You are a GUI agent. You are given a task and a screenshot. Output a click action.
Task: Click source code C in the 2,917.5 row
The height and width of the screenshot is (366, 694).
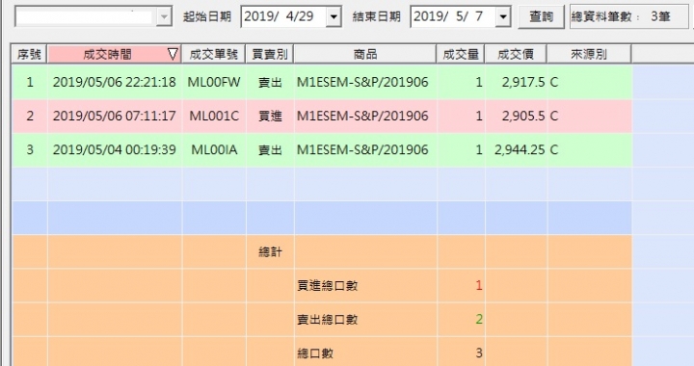click(553, 82)
